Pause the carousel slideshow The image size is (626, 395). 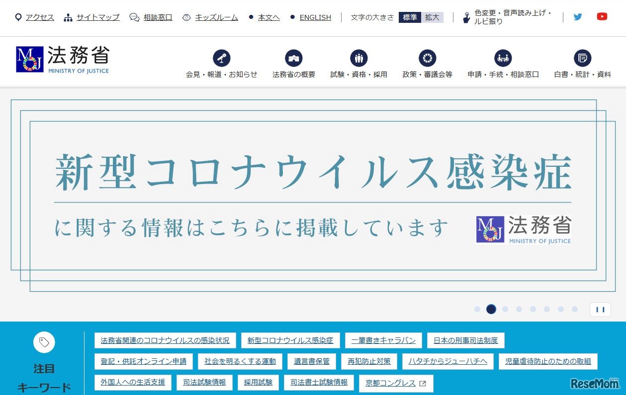(x=600, y=309)
